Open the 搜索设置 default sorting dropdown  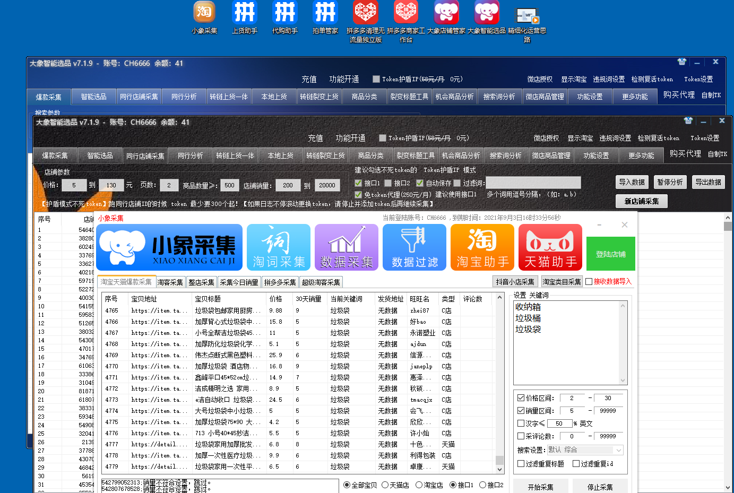coord(584,449)
